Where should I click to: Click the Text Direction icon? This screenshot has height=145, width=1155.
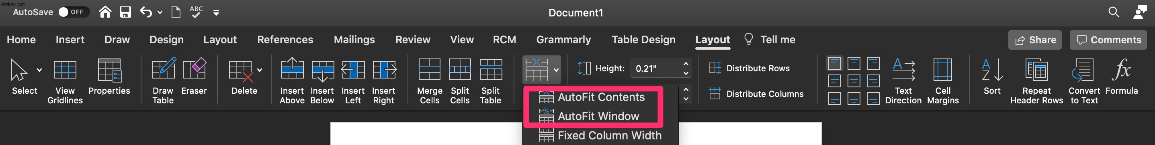pos(903,81)
